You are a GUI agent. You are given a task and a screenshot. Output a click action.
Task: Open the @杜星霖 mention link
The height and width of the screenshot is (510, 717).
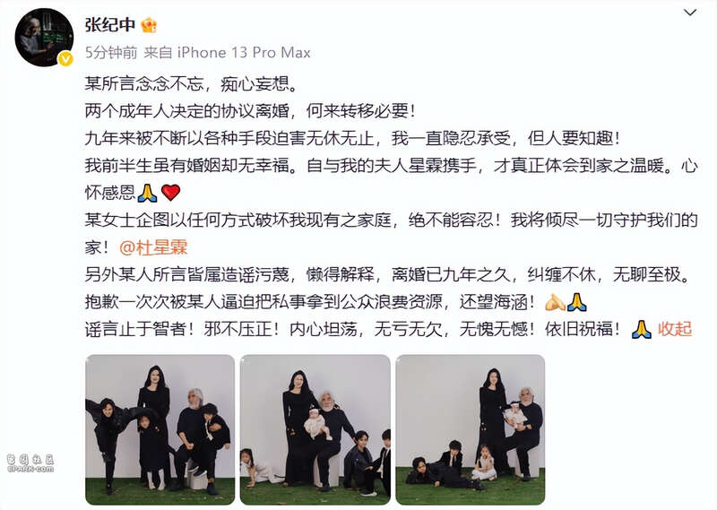click(x=153, y=247)
